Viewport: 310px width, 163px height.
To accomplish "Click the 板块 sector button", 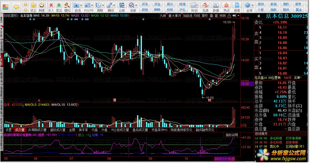I will tap(261, 4).
